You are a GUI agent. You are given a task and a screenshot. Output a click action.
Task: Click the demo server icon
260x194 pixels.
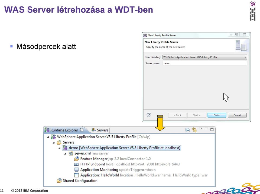tap(65, 148)
